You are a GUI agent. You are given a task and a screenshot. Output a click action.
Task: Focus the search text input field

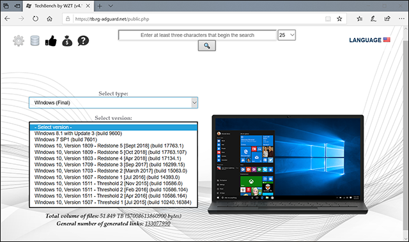tap(197, 35)
